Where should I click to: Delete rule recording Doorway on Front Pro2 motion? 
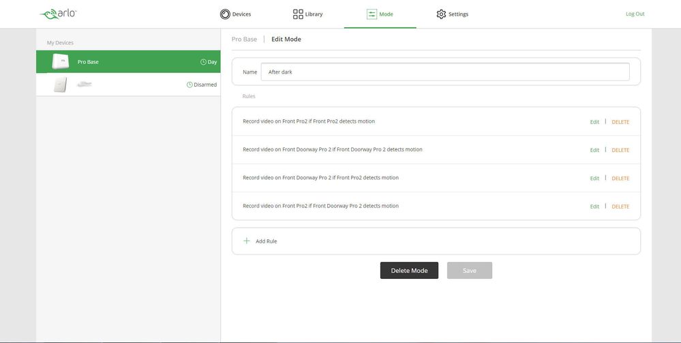coord(620,178)
